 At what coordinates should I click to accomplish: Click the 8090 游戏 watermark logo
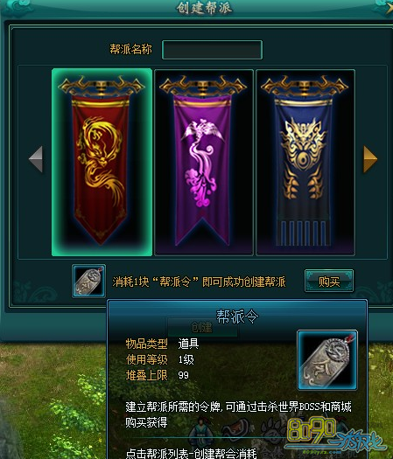(x=334, y=436)
